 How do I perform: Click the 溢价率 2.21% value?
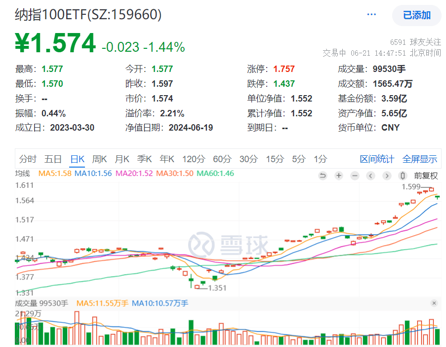[172, 113]
